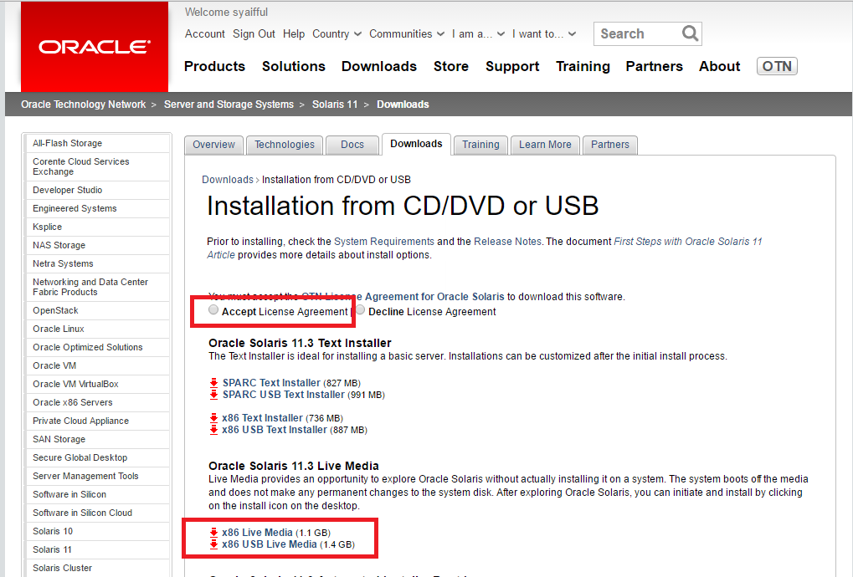Open Training in main navigation

[x=583, y=66]
